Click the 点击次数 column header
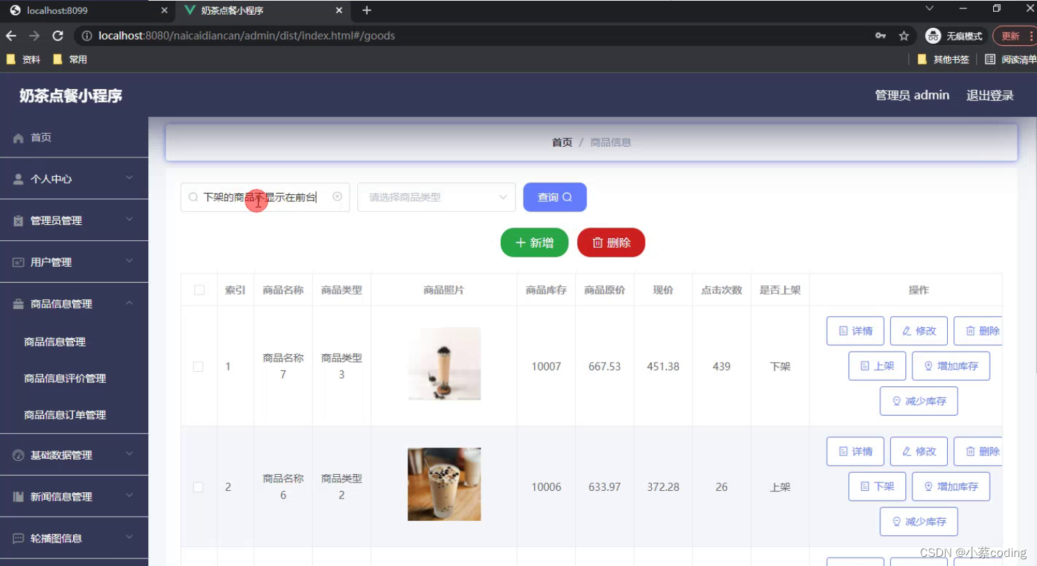Image resolution: width=1037 pixels, height=566 pixels. pyautogui.click(x=722, y=290)
